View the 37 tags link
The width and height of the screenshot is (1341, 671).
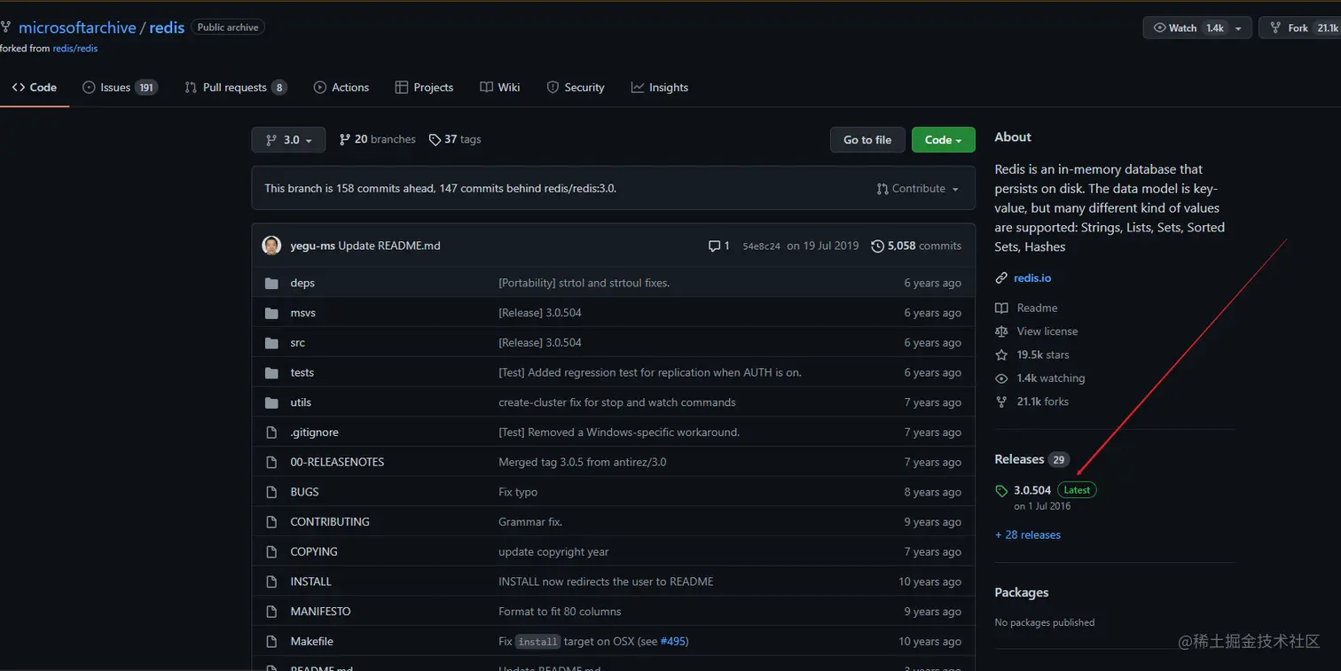(x=455, y=139)
